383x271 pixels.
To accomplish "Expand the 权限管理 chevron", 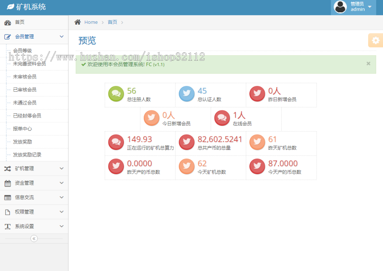I will (62, 212).
